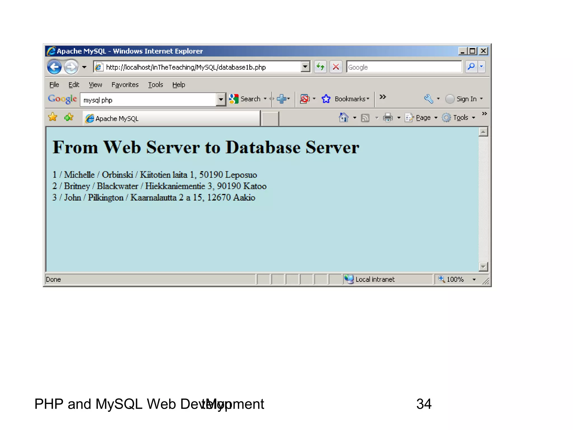Click the Favorites Center star icon
The width and height of the screenshot is (573, 430).
[x=53, y=117]
